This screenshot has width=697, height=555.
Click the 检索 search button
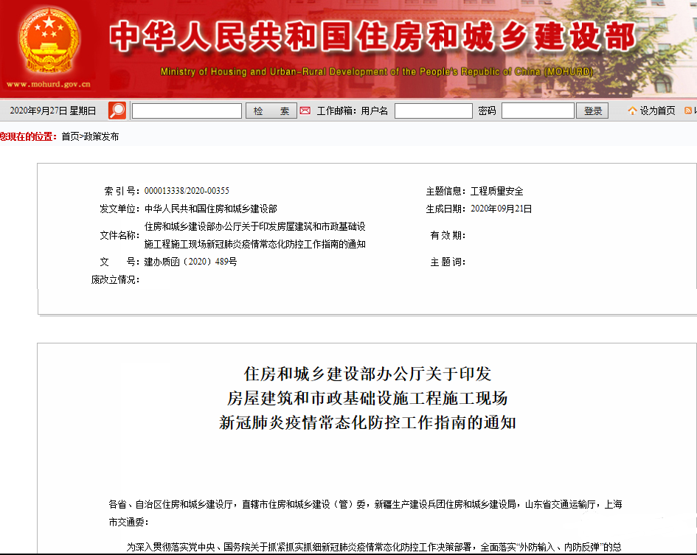pos(271,111)
